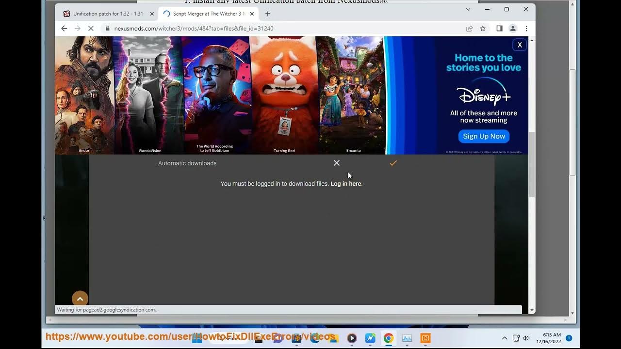
Task: Click the Andor poster in the ad
Action: click(x=84, y=95)
